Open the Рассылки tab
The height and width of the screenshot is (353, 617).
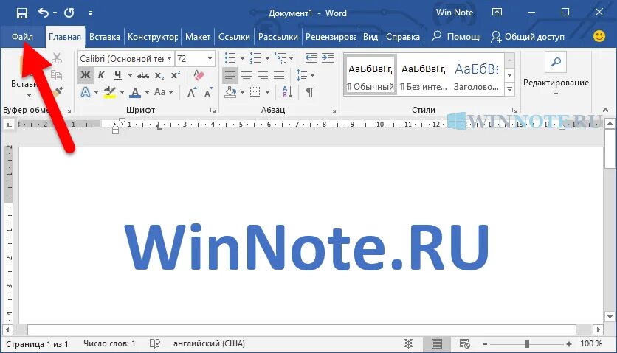[278, 37]
